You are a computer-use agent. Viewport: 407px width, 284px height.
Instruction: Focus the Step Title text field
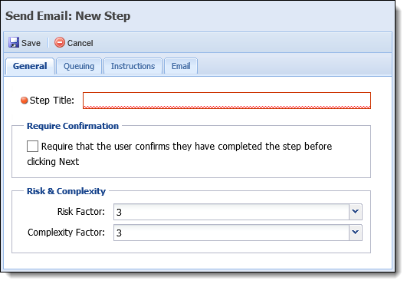point(227,101)
